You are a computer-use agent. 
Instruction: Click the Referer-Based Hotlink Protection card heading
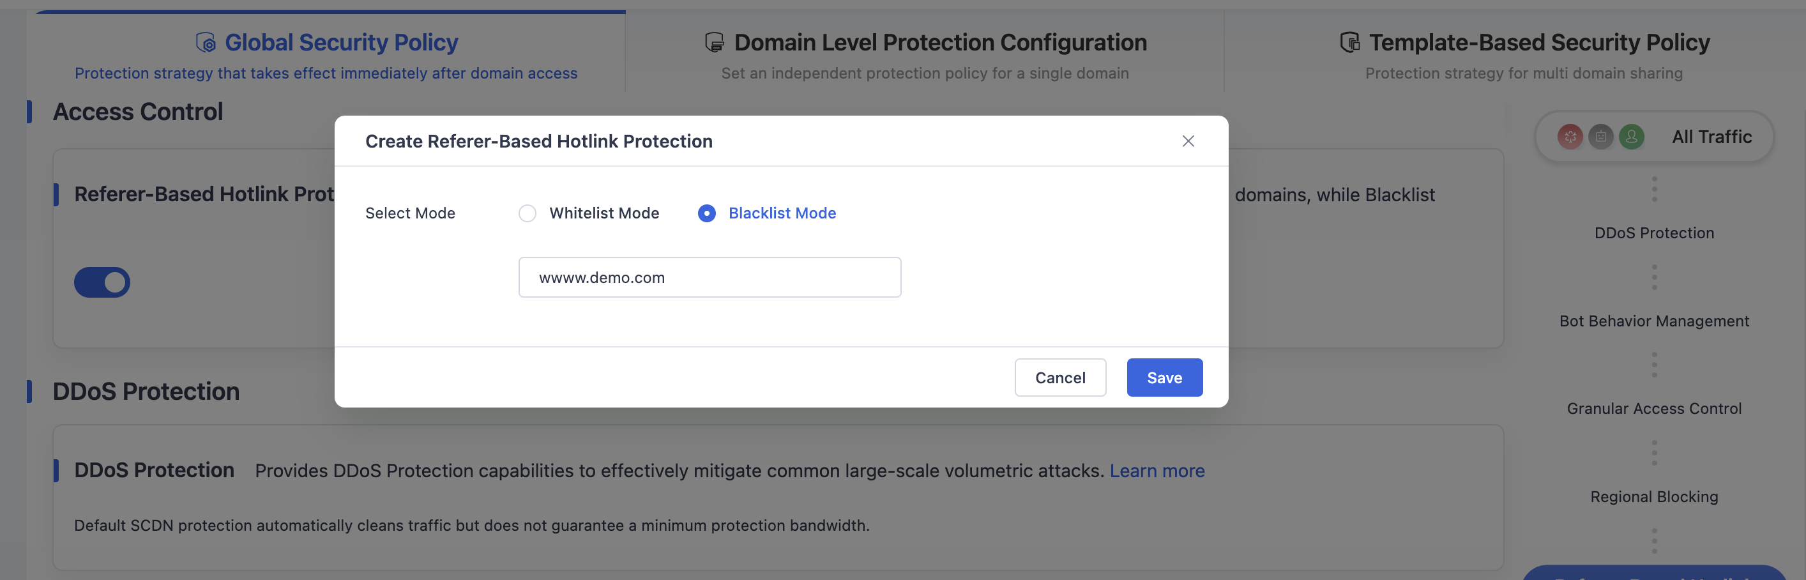point(204,194)
